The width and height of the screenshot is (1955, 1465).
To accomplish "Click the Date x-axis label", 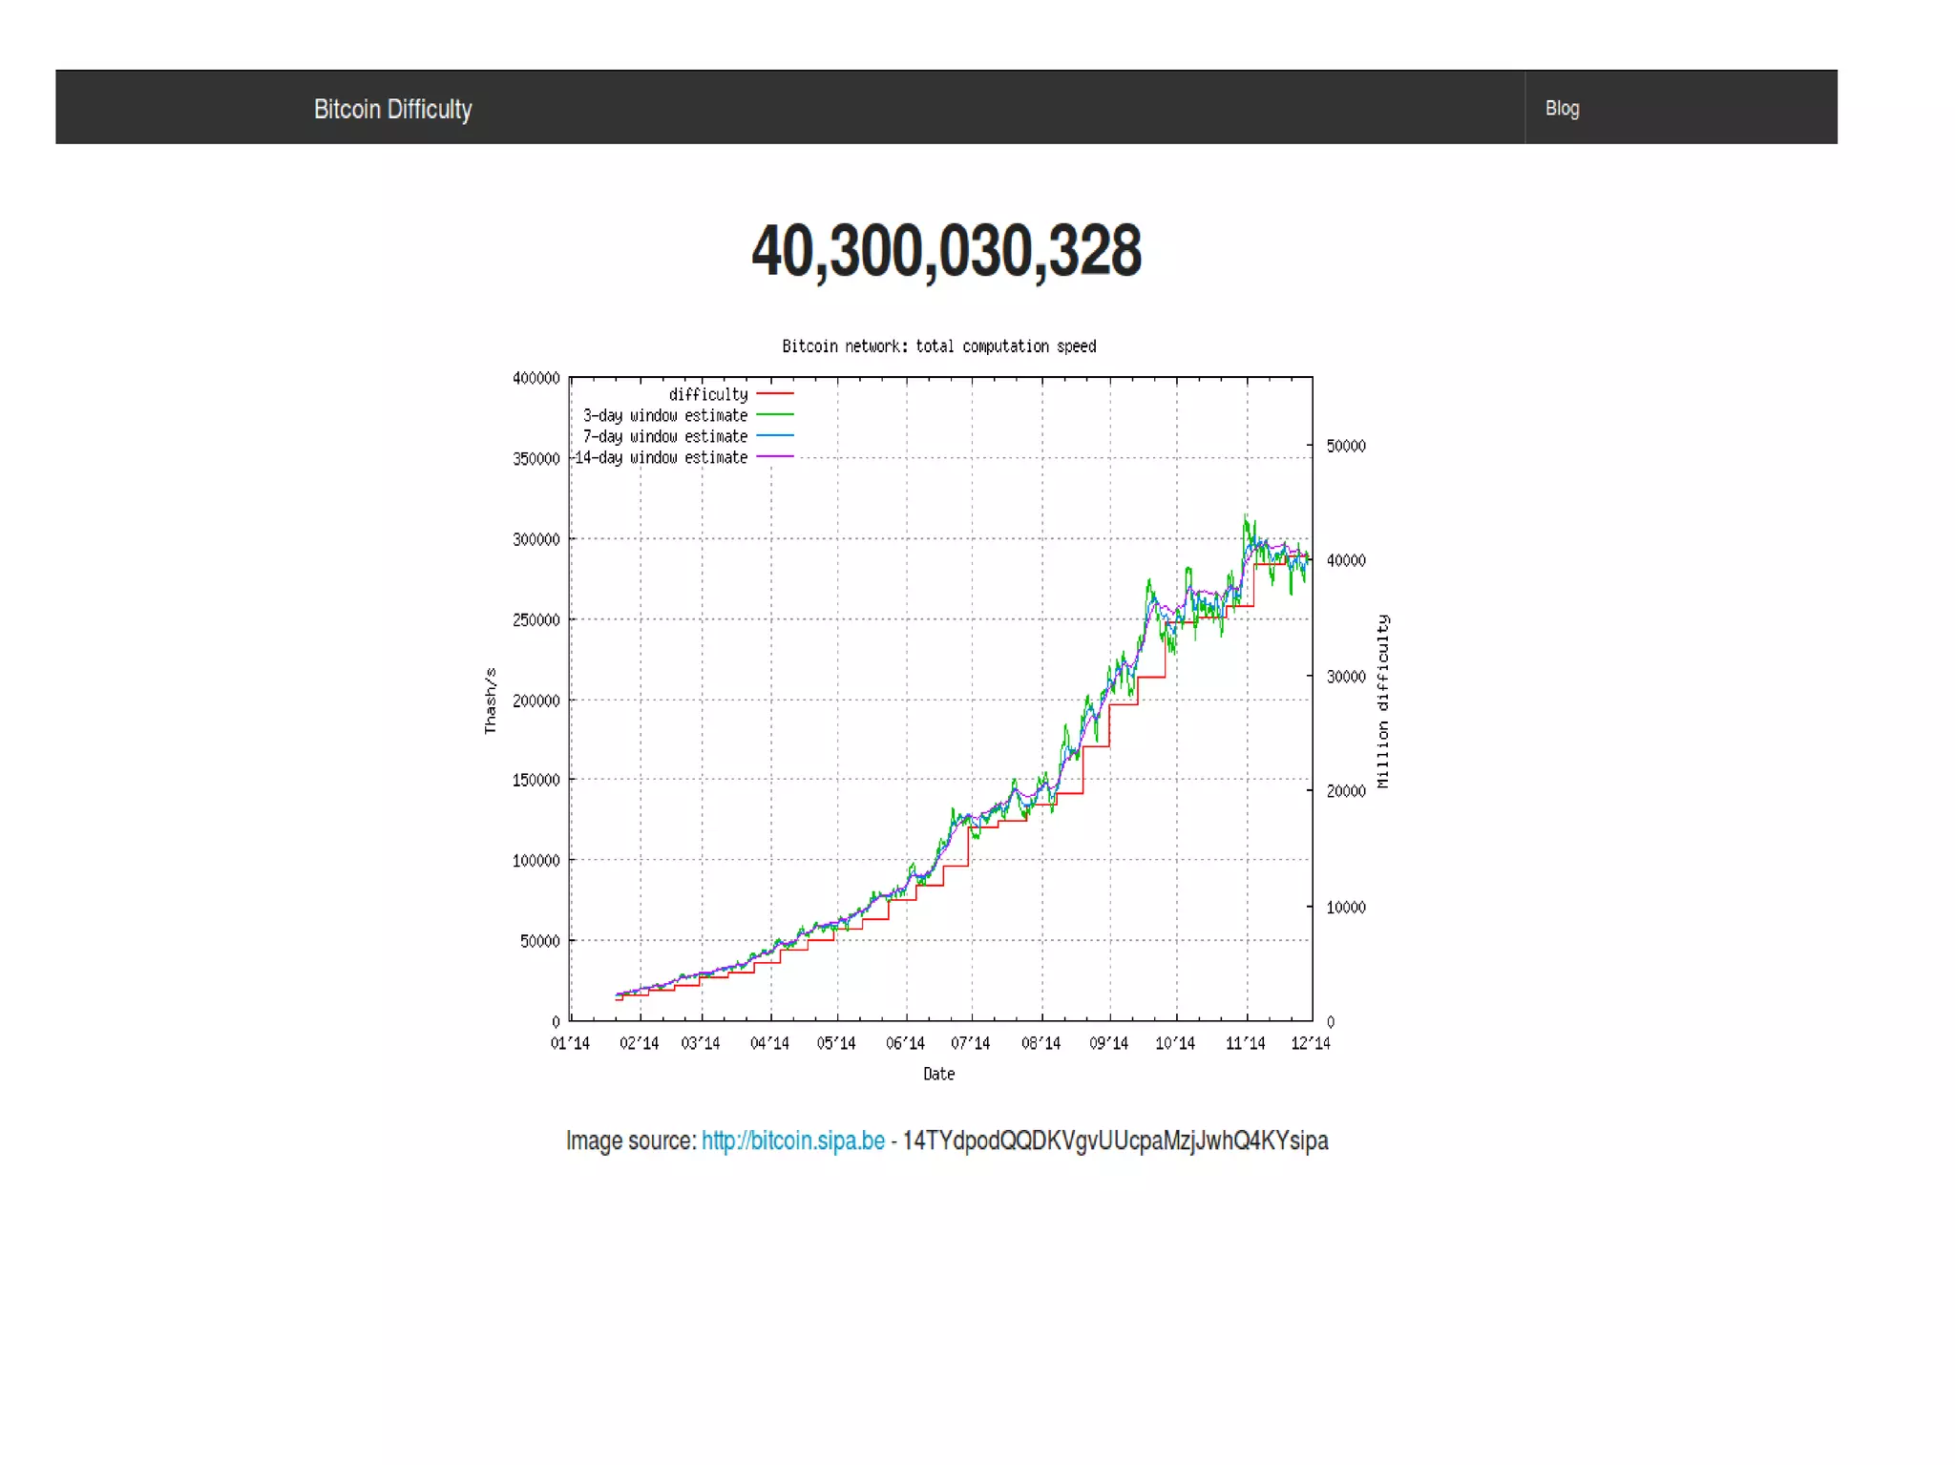I will tap(938, 1074).
